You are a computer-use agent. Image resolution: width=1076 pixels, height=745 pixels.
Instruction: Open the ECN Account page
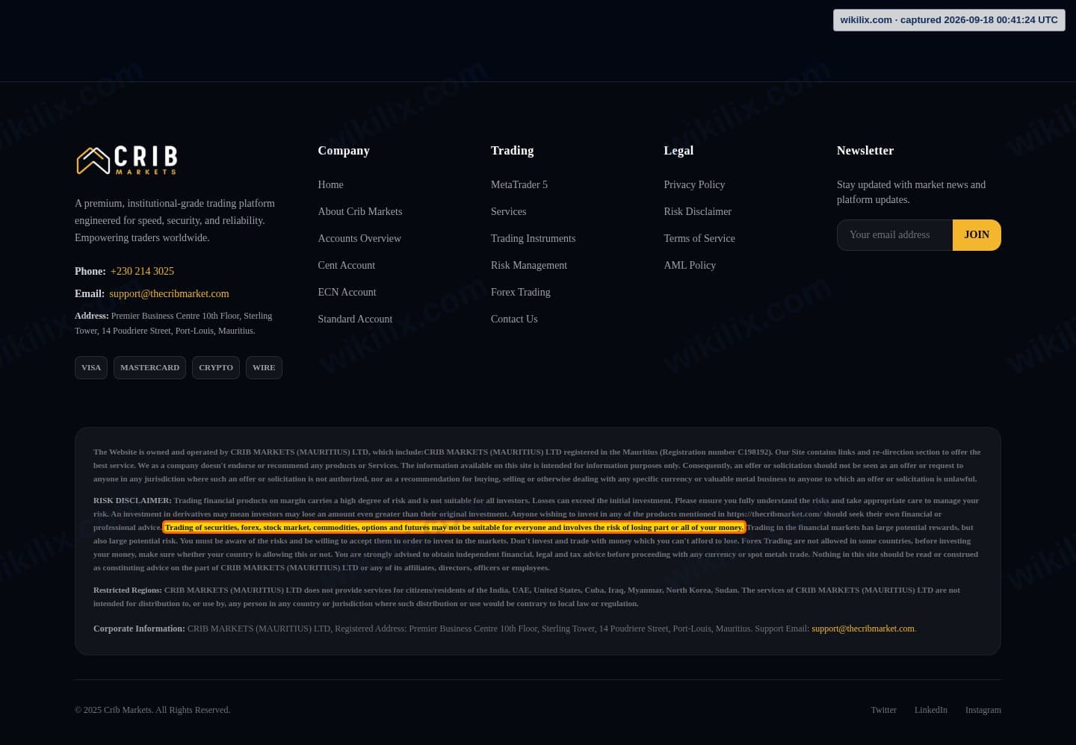coord(347,292)
